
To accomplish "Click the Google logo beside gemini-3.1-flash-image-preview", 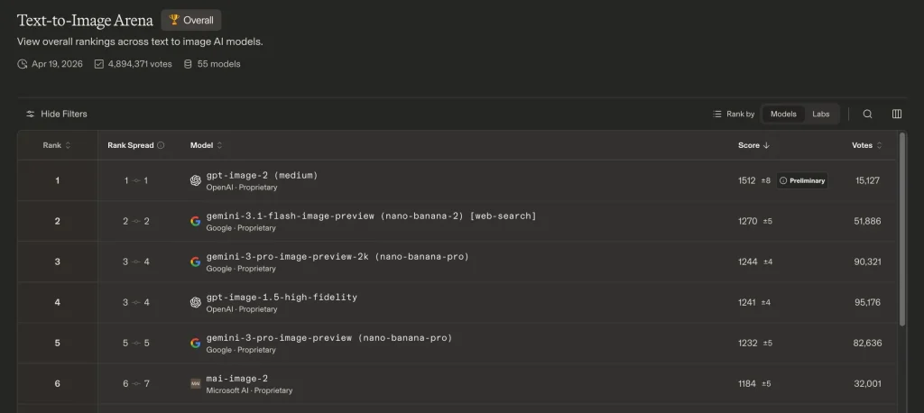I will point(196,221).
